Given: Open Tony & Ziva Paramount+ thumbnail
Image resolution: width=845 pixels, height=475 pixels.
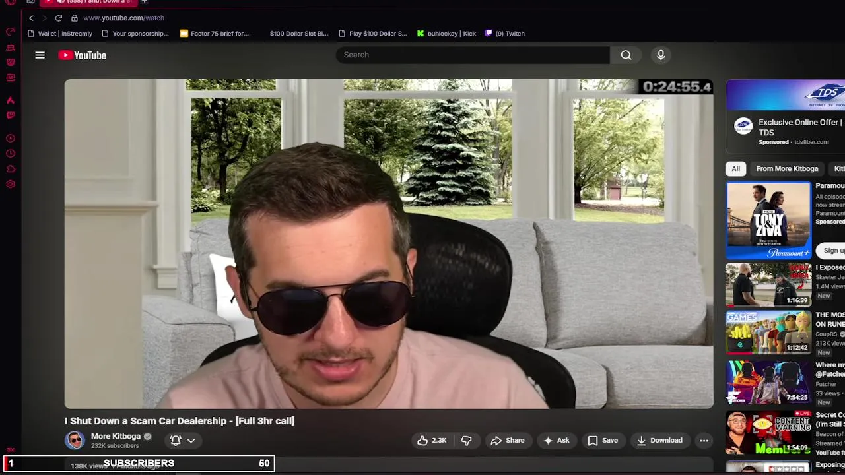Looking at the screenshot, I should 768,220.
